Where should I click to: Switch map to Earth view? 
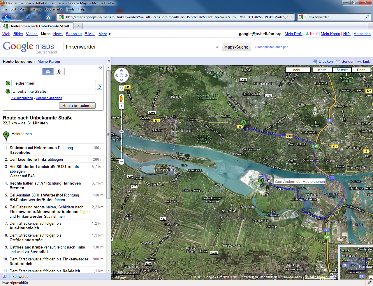pos(361,70)
